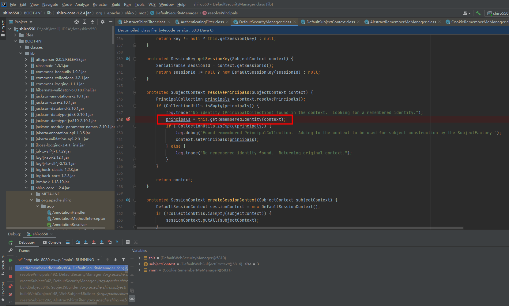The image size is (509, 306).
Task: Resume program with the green play icon
Action: [10, 260]
